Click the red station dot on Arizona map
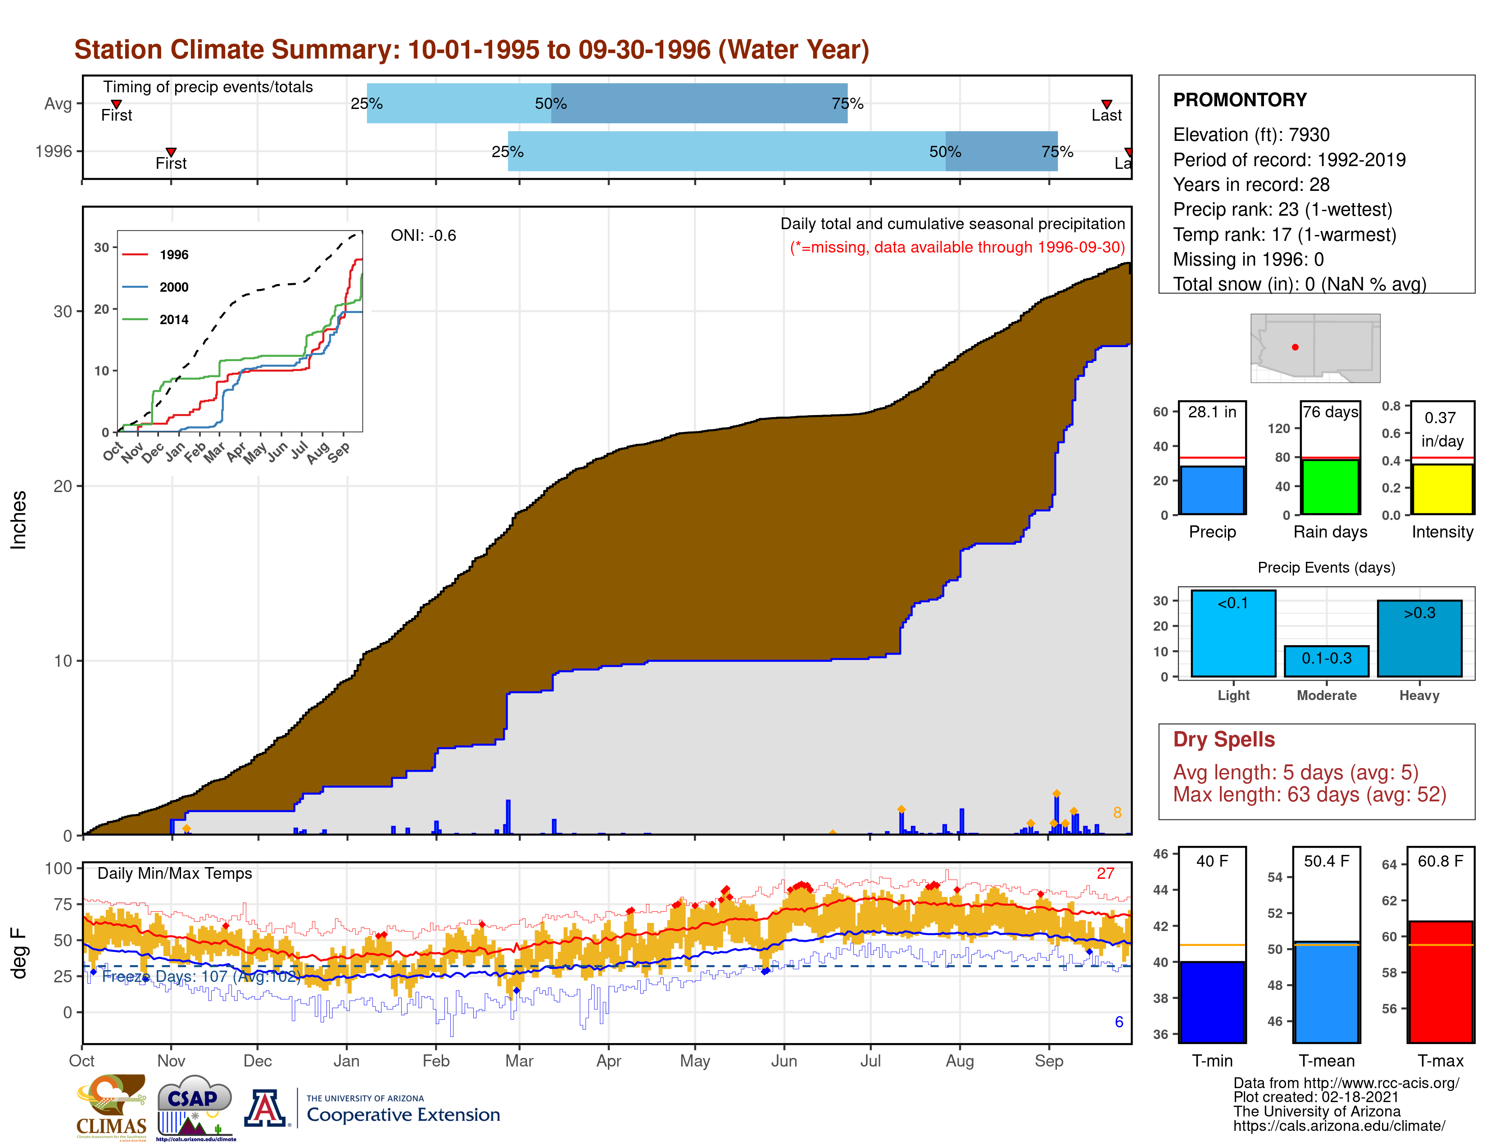1486x1148 pixels. tap(1295, 347)
